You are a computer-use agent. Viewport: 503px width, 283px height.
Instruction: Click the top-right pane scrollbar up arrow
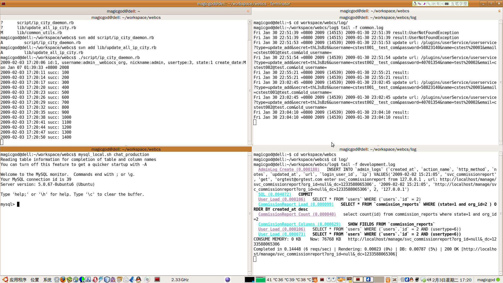click(501, 22)
